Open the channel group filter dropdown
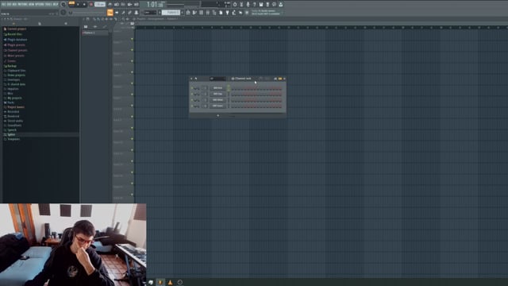This screenshot has height=286, width=508. click(x=217, y=79)
